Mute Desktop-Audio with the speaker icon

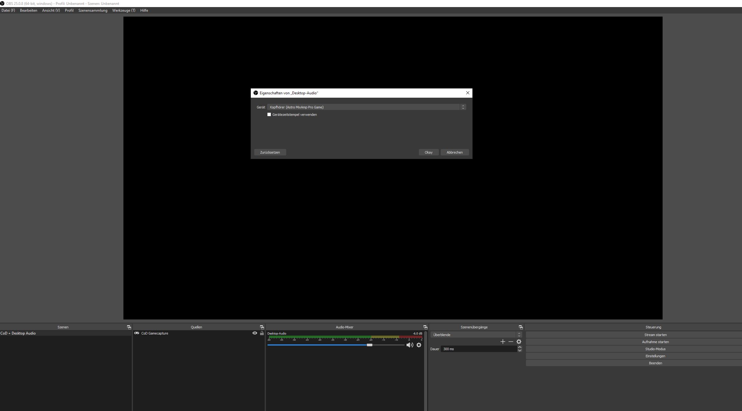click(x=409, y=345)
